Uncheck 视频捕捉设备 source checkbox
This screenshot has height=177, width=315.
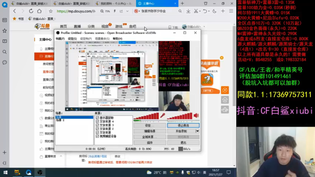click(x=97, y=136)
